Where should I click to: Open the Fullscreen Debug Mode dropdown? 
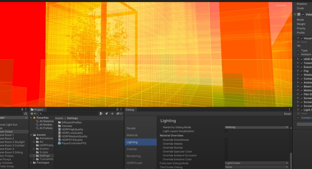(257, 163)
